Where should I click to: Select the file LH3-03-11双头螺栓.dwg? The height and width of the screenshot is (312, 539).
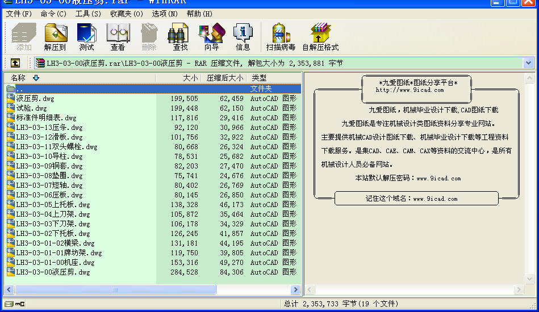tap(57, 147)
